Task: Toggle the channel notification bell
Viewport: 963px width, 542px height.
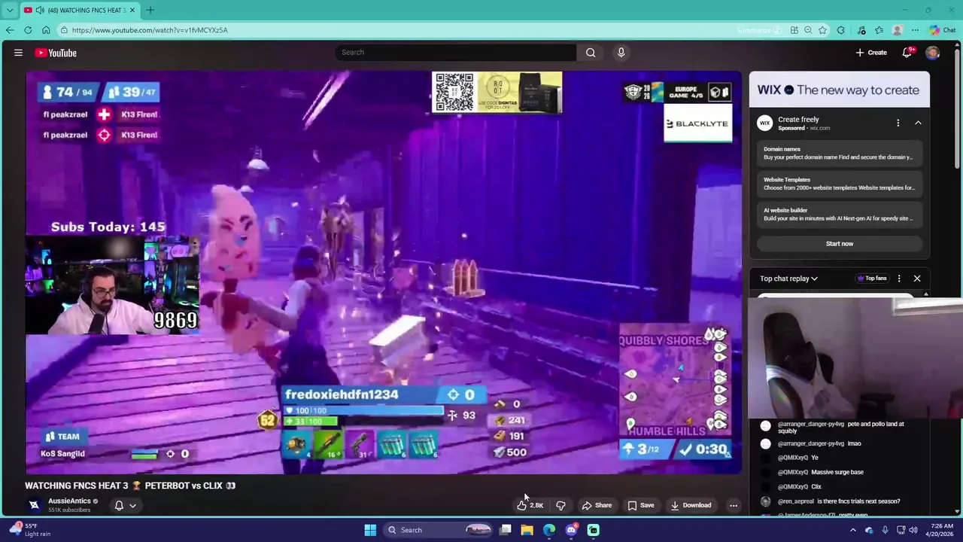Action: (119, 505)
